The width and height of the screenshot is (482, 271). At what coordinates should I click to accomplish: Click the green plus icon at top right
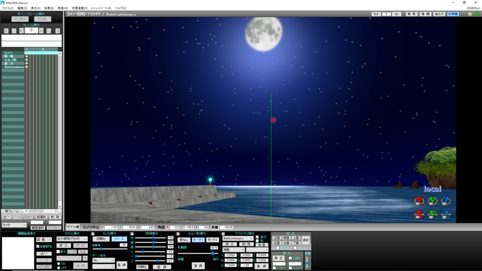(x=477, y=14)
